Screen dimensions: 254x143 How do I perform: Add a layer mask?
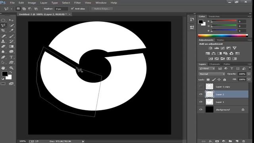217,141
